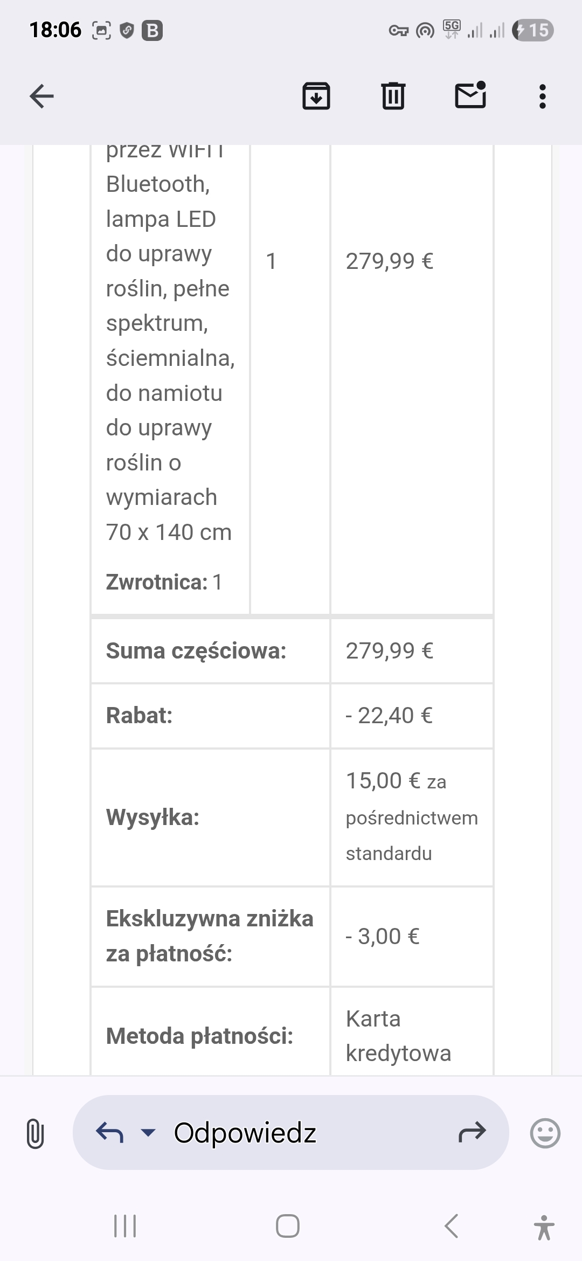The image size is (582, 1261).
Task: Select the Karta kredytowa payment text
Action: coord(398,1036)
